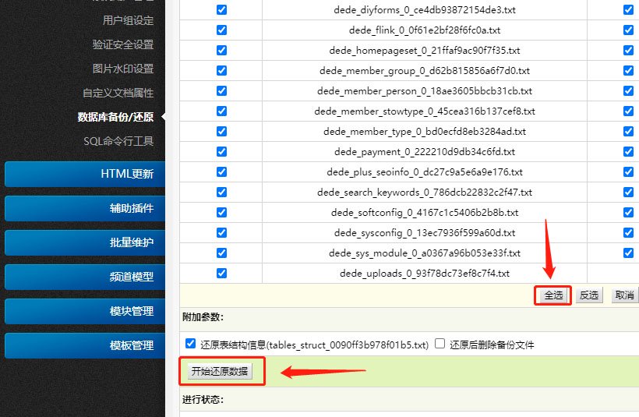The width and height of the screenshot is (639, 417).
Task: Open 验证安全设置 from the sidebar
Action: pos(122,44)
